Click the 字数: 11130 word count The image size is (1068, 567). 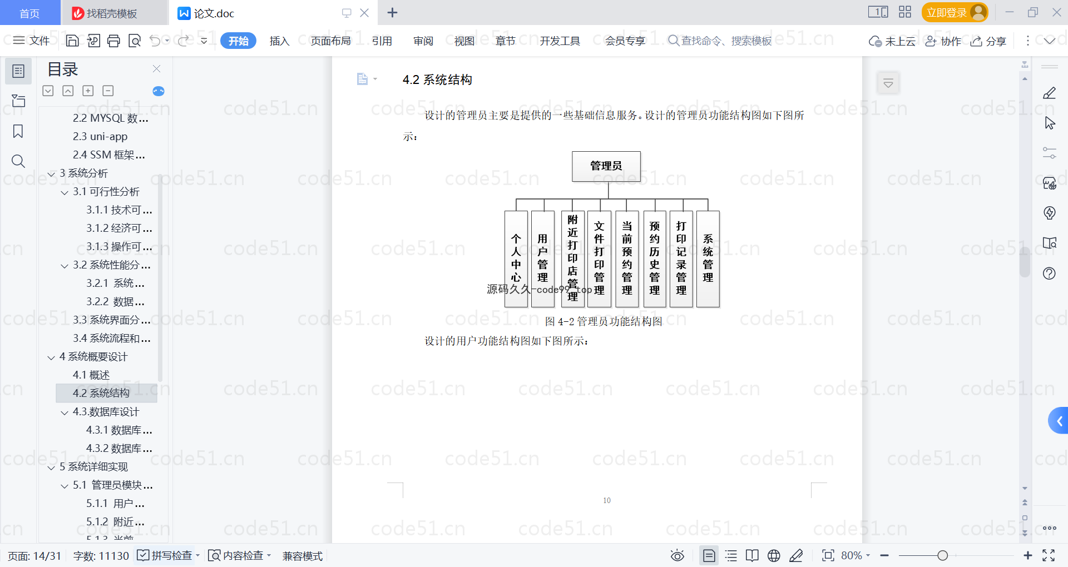pyautogui.click(x=101, y=556)
